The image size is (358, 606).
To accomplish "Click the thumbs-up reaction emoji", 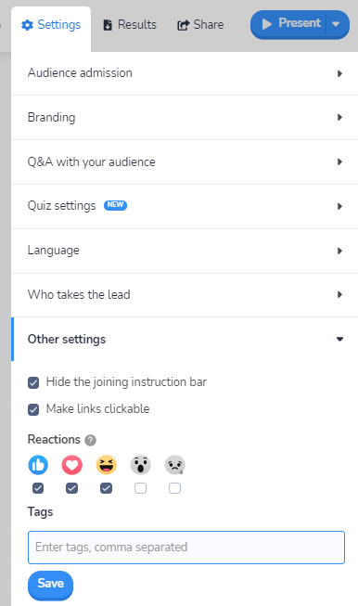I will [x=38, y=465].
